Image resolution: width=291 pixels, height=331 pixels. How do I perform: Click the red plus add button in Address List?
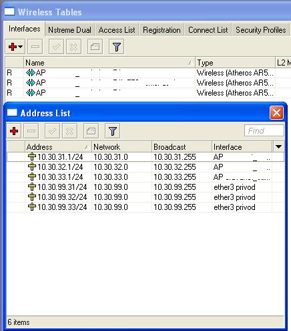pyautogui.click(x=14, y=131)
